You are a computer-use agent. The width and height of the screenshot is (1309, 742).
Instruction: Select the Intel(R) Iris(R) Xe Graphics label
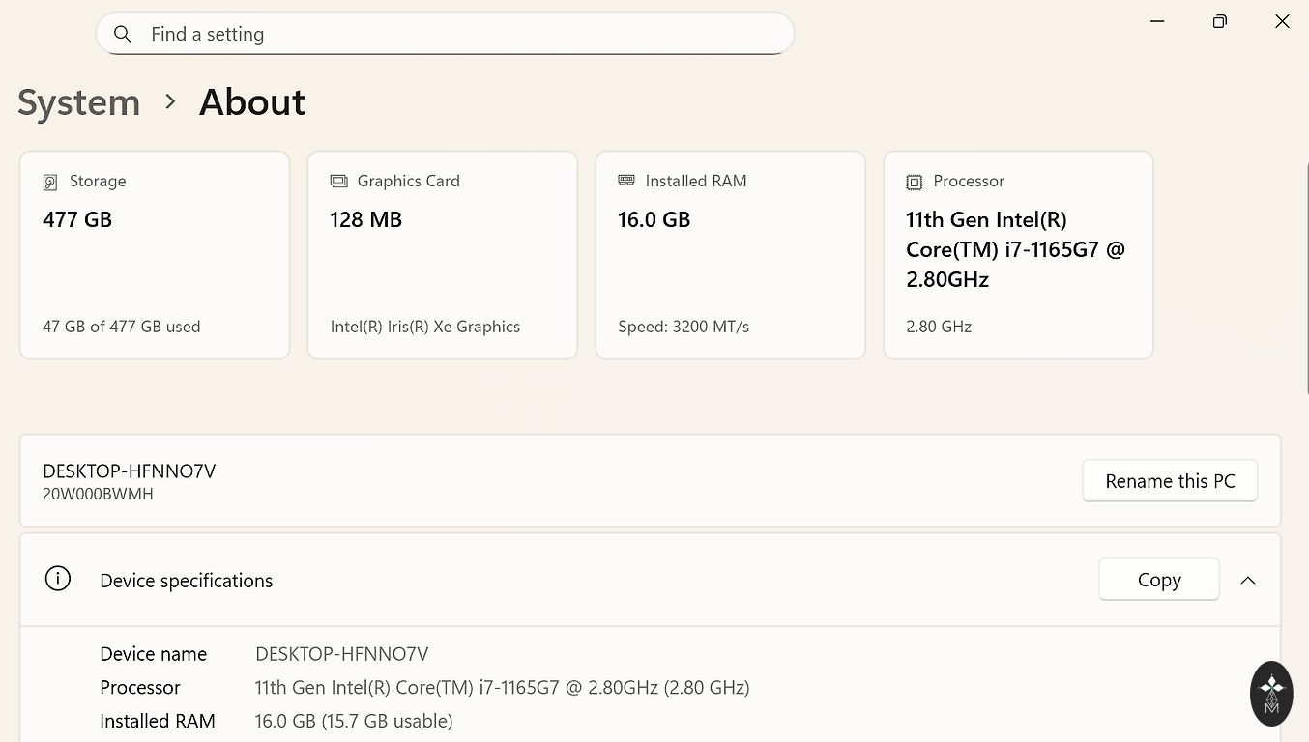click(x=425, y=327)
